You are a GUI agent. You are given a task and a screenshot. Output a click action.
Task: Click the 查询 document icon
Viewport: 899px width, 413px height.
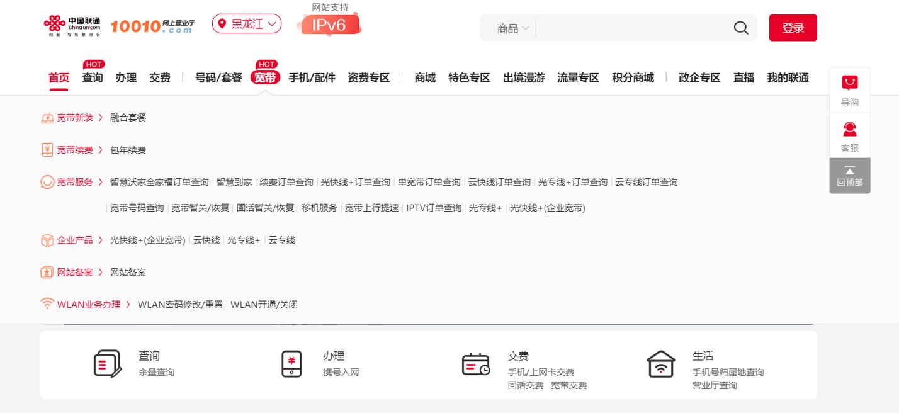[x=107, y=364]
